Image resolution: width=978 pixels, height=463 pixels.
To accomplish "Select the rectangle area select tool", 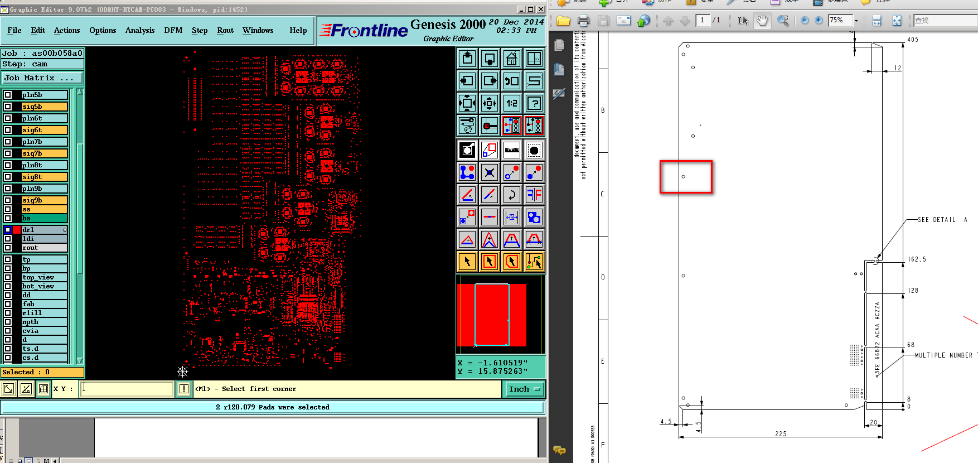I will [490, 262].
